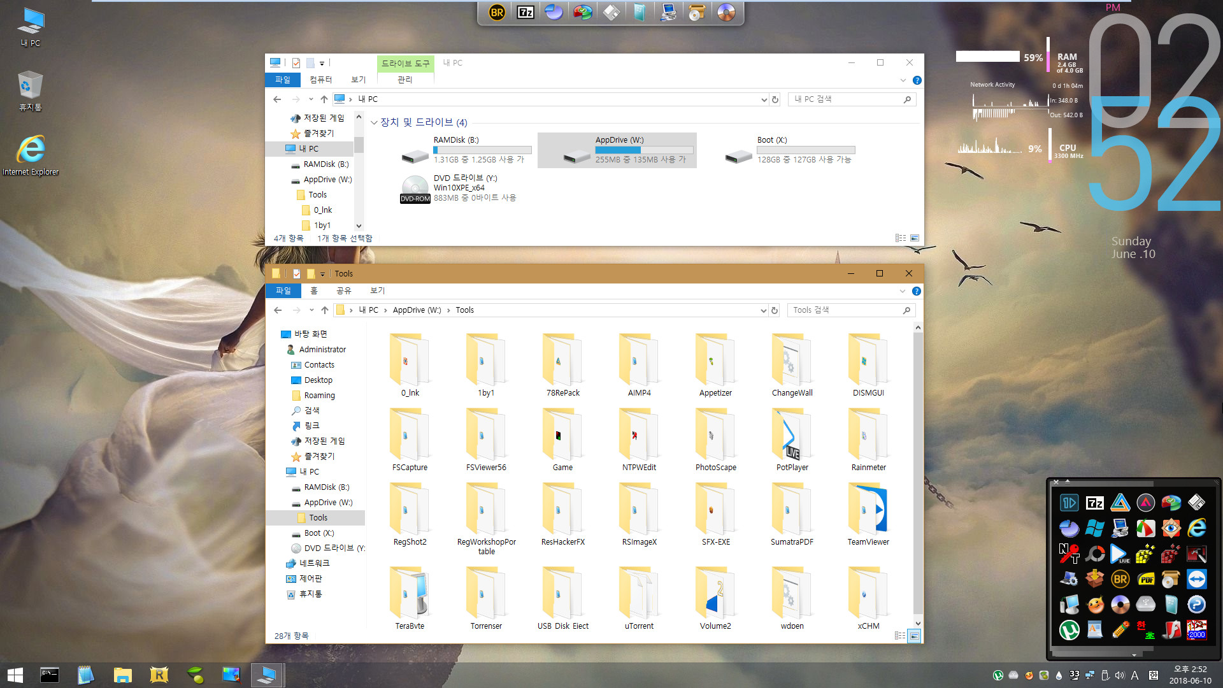
Task: Open the BR icon in the top dock
Action: point(497,12)
